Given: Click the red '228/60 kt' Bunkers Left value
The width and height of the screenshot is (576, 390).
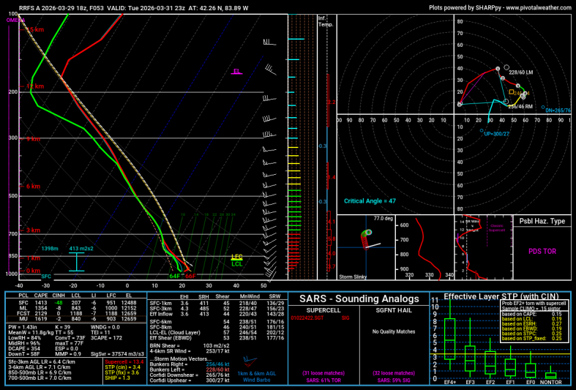Looking at the screenshot, I should (x=217, y=370).
